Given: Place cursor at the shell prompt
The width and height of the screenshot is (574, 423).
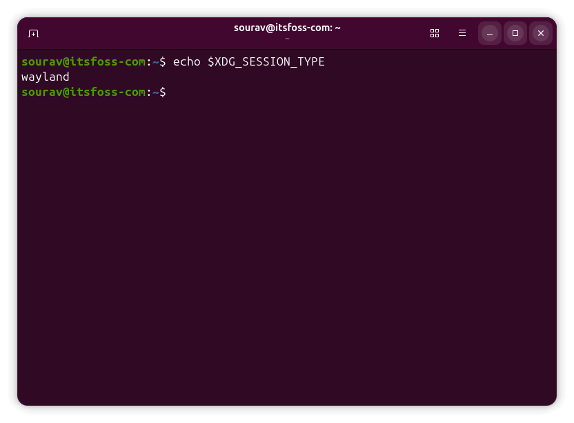Looking at the screenshot, I should pyautogui.click(x=171, y=92).
